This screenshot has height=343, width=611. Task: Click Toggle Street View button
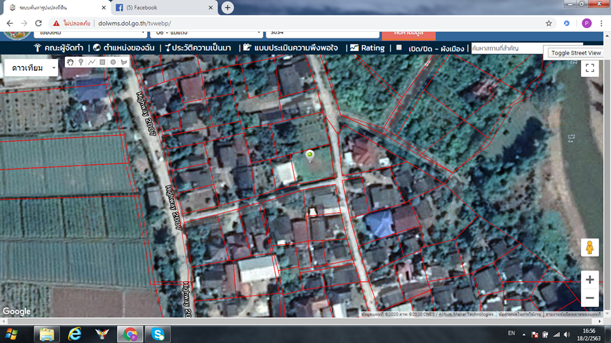point(575,53)
